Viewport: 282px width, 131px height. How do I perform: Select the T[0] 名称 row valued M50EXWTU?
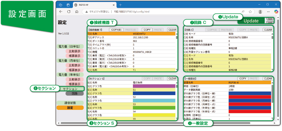tap(131, 33)
